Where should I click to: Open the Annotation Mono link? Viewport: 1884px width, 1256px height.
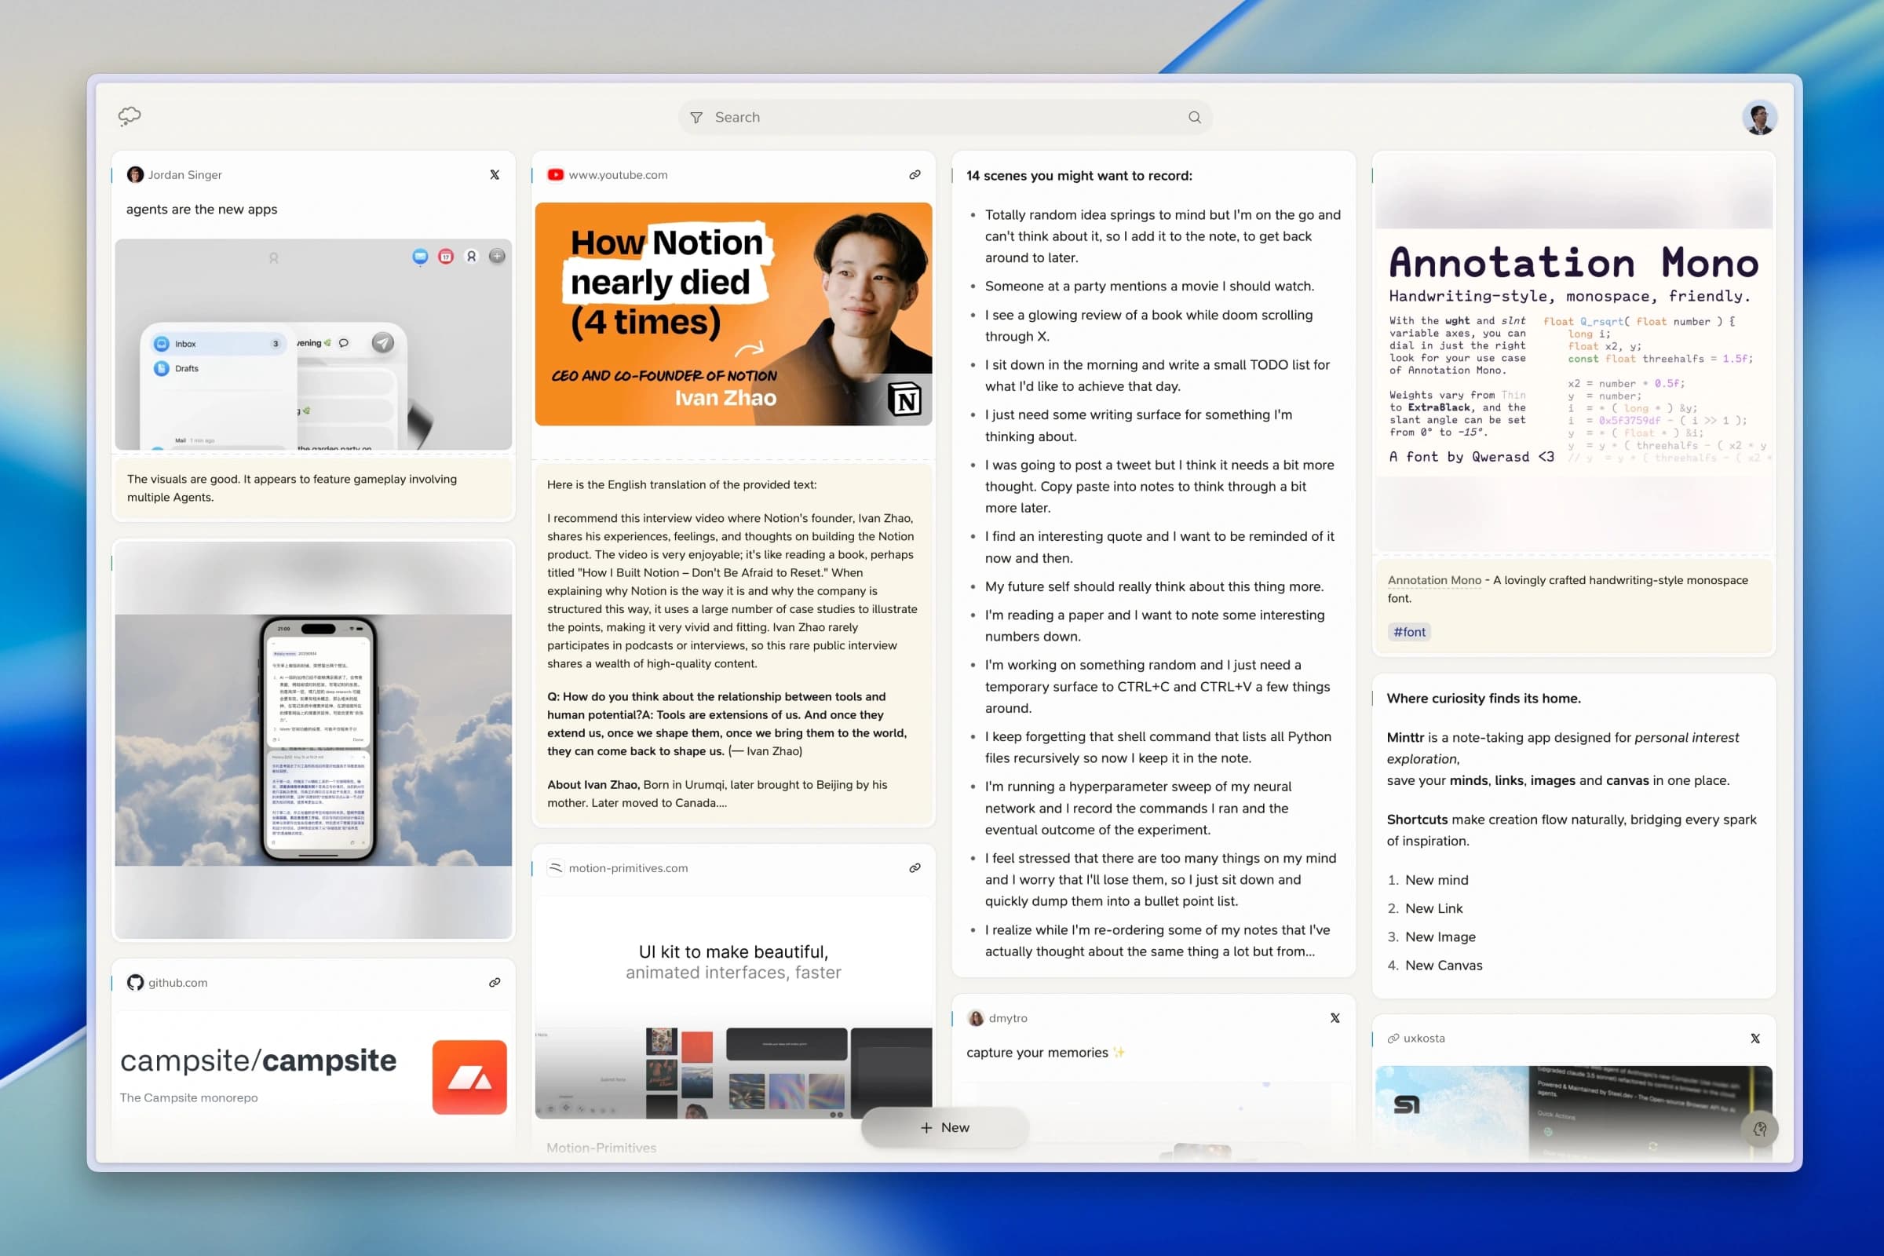point(1434,579)
